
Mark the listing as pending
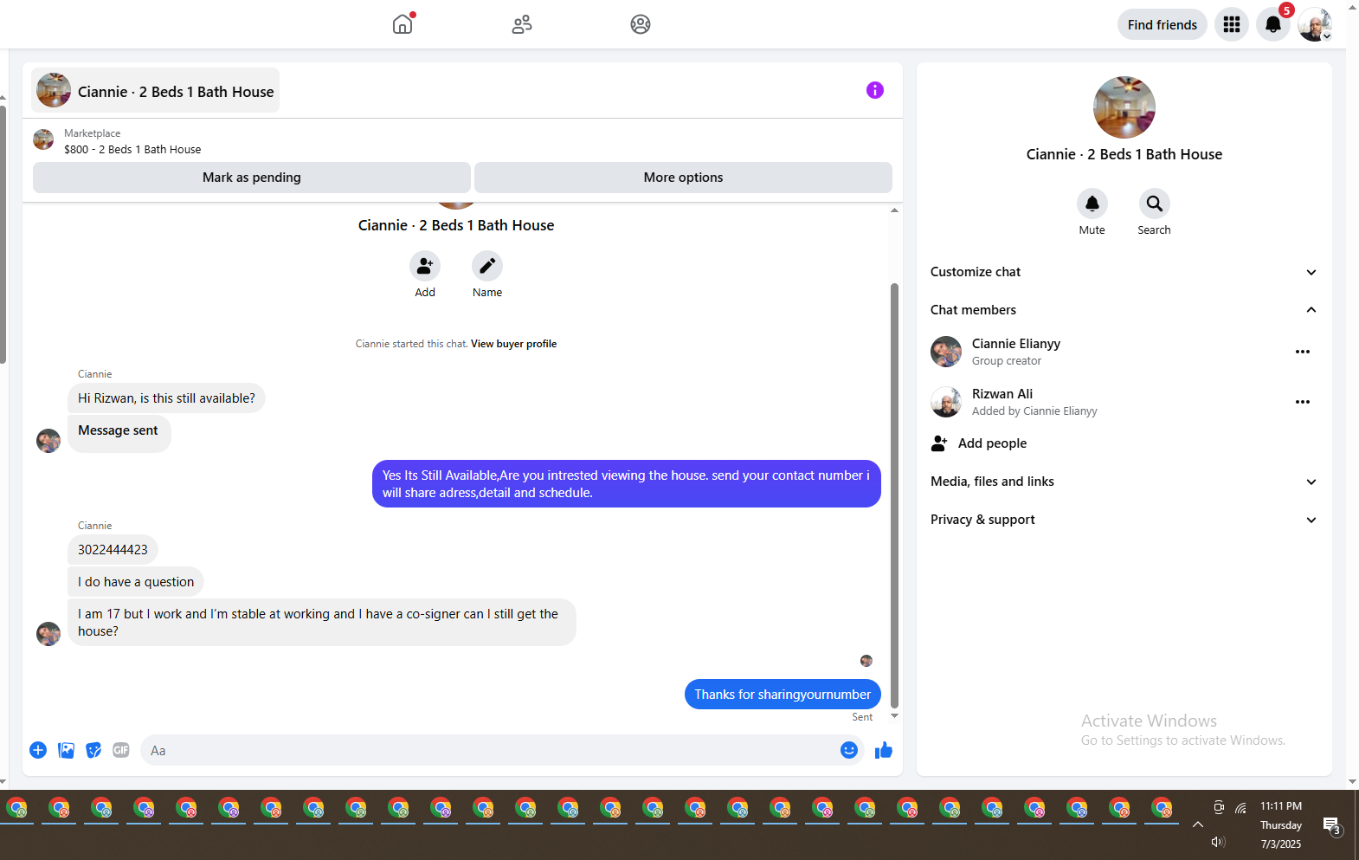coord(252,178)
